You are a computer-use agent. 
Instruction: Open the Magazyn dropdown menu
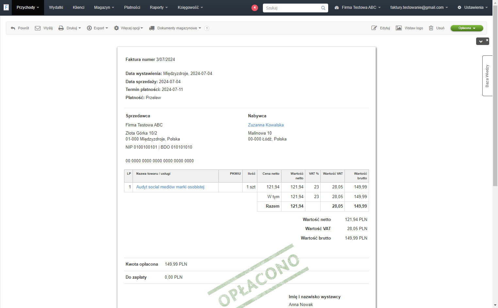pos(104,7)
